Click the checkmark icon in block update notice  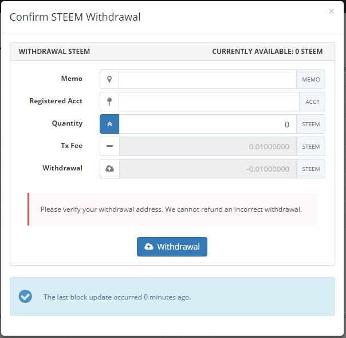[x=25, y=297]
